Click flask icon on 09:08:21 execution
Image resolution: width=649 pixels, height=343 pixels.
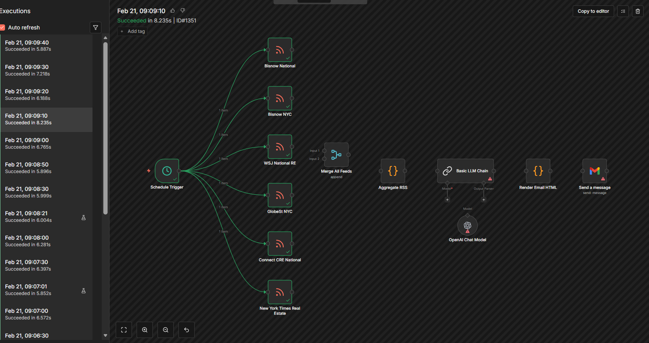coord(84,218)
